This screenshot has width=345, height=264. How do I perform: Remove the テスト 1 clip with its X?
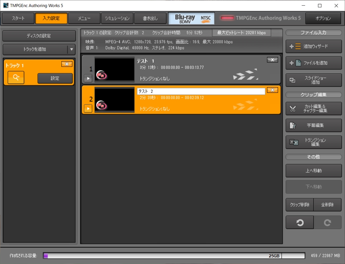click(272, 60)
